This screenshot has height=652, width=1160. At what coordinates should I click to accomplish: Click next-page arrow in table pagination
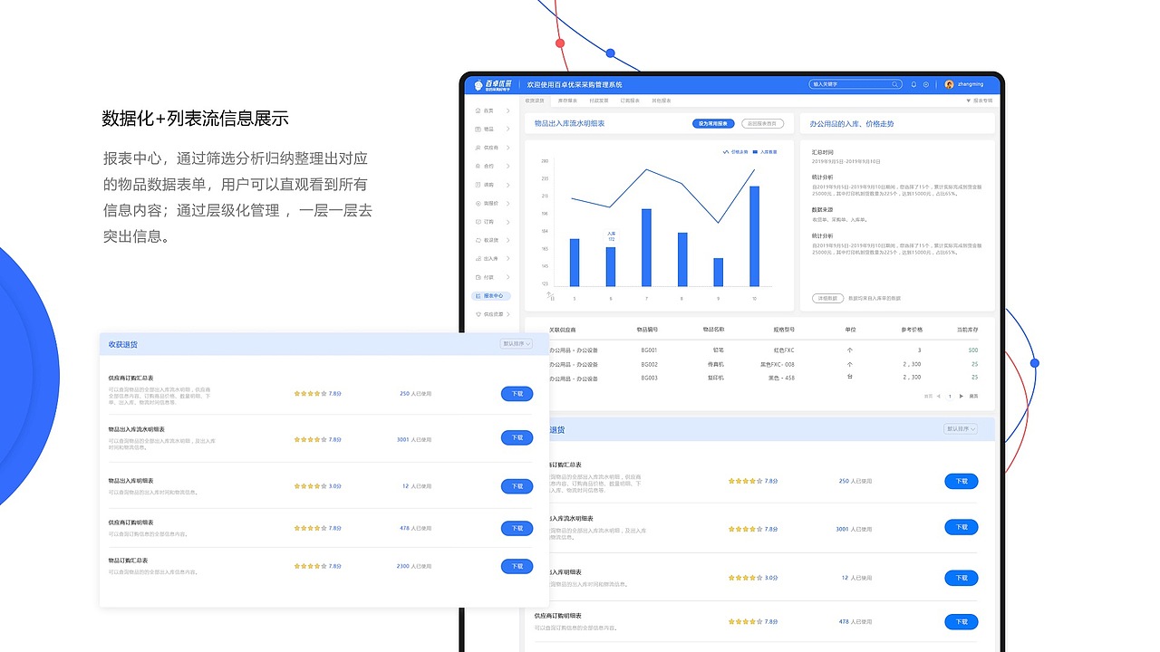(x=961, y=396)
